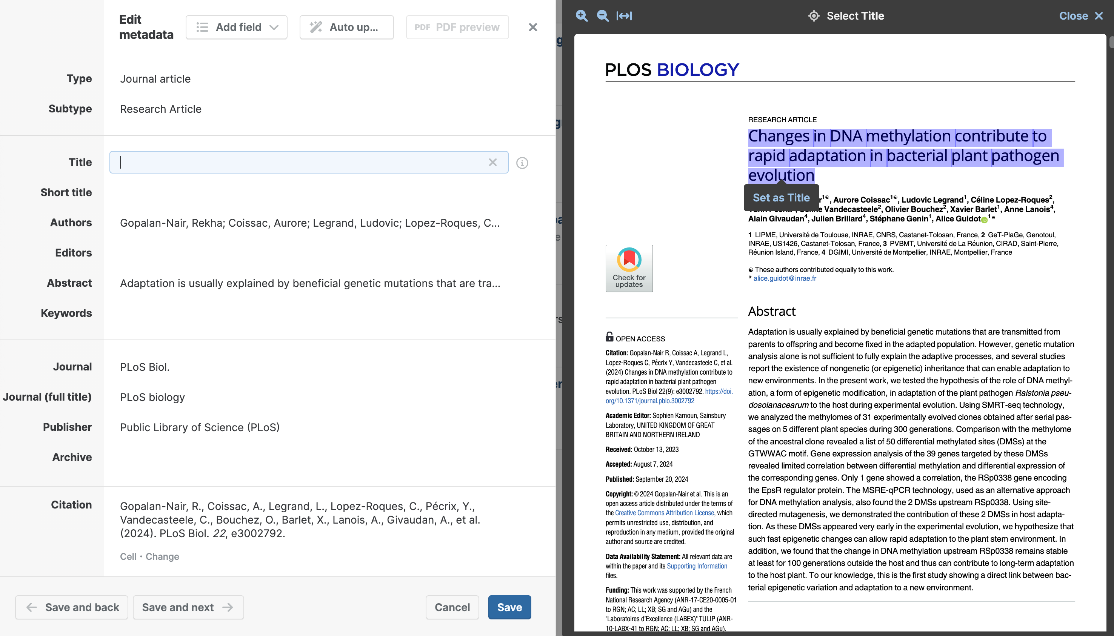Close the PDF title selection panel
The width and height of the screenshot is (1114, 636).
coord(1080,16)
